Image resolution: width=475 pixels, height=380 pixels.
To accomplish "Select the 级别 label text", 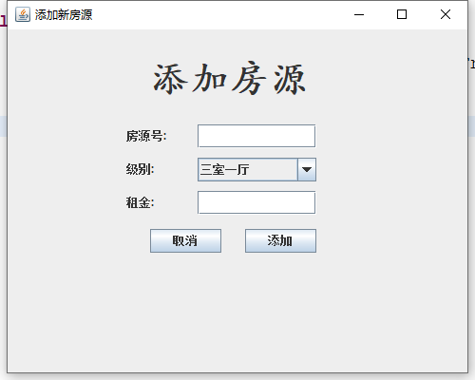I will [140, 169].
